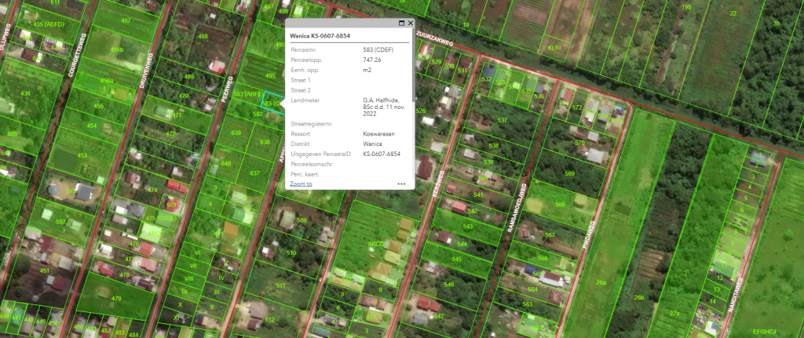Select parcel 198 north of Zuurzakweg
The width and height of the screenshot is (804, 338).
click(685, 8)
